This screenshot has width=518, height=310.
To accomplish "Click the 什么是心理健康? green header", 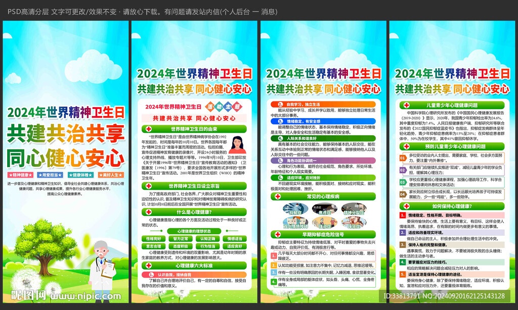I will pos(194,212).
